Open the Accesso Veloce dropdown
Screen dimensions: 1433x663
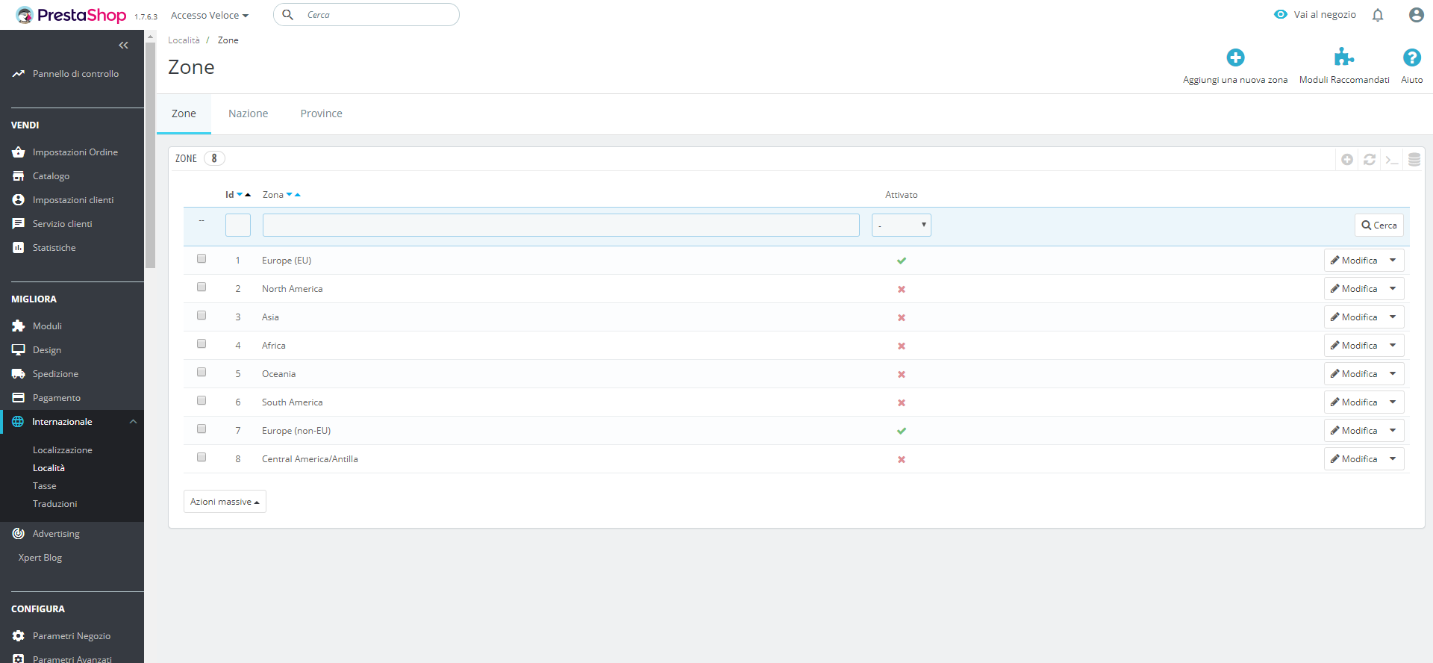pyautogui.click(x=210, y=15)
